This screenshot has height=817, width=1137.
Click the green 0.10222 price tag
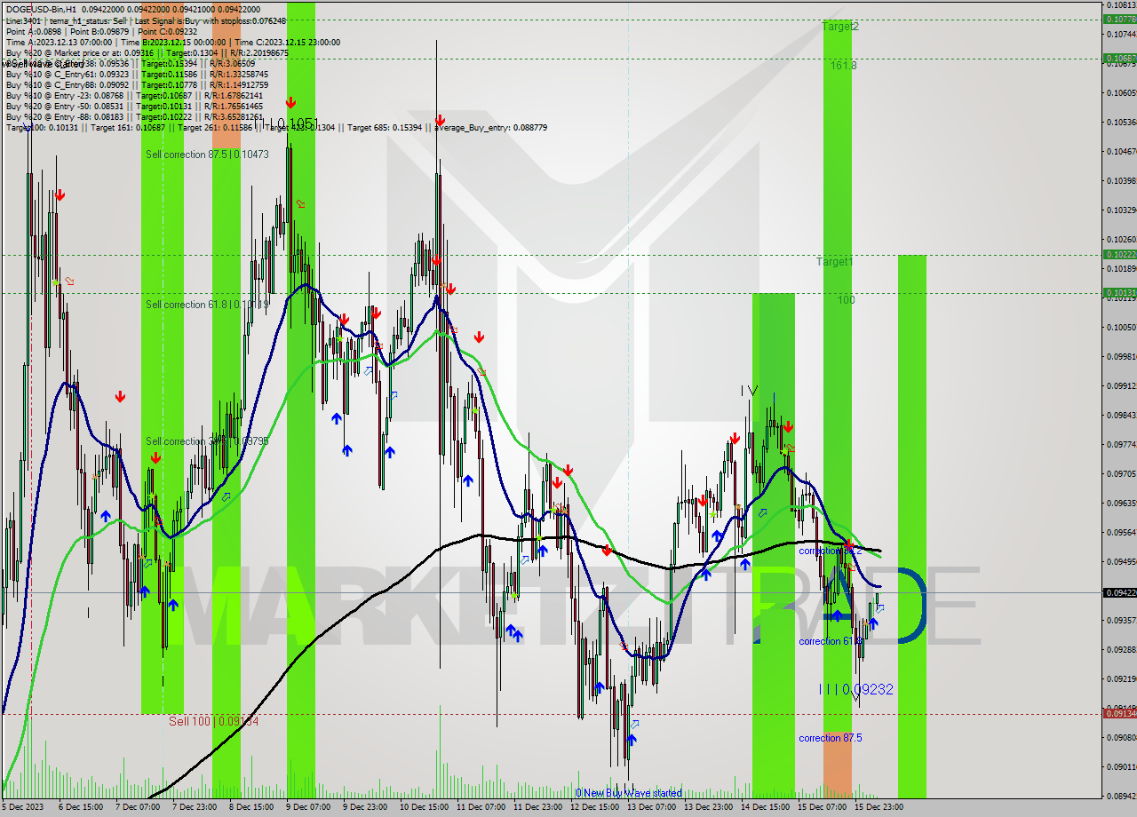[x=1119, y=254]
